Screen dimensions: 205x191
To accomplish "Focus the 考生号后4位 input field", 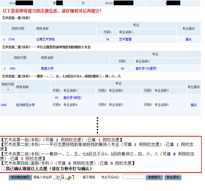I will [134, 177].
